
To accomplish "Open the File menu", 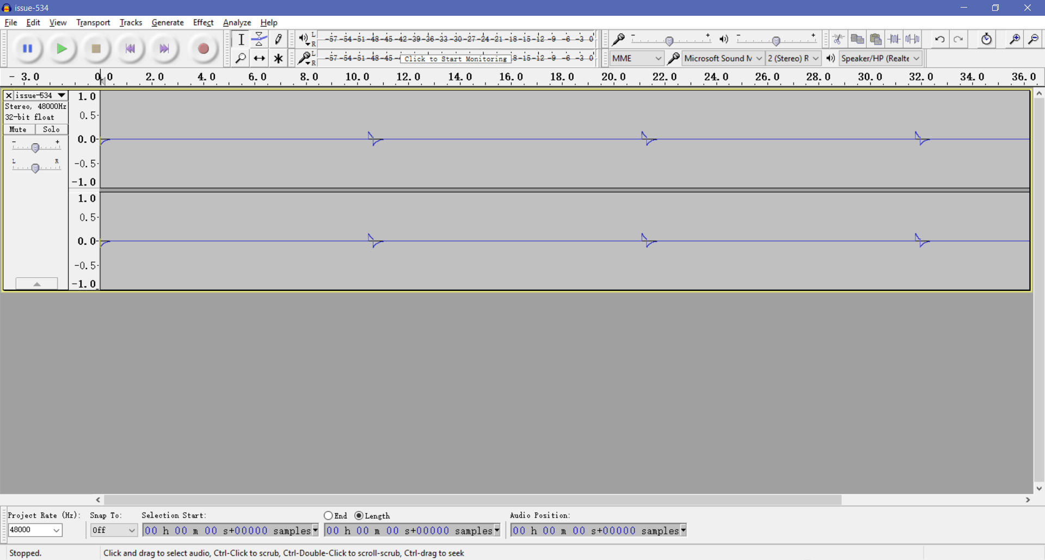I will 11,22.
